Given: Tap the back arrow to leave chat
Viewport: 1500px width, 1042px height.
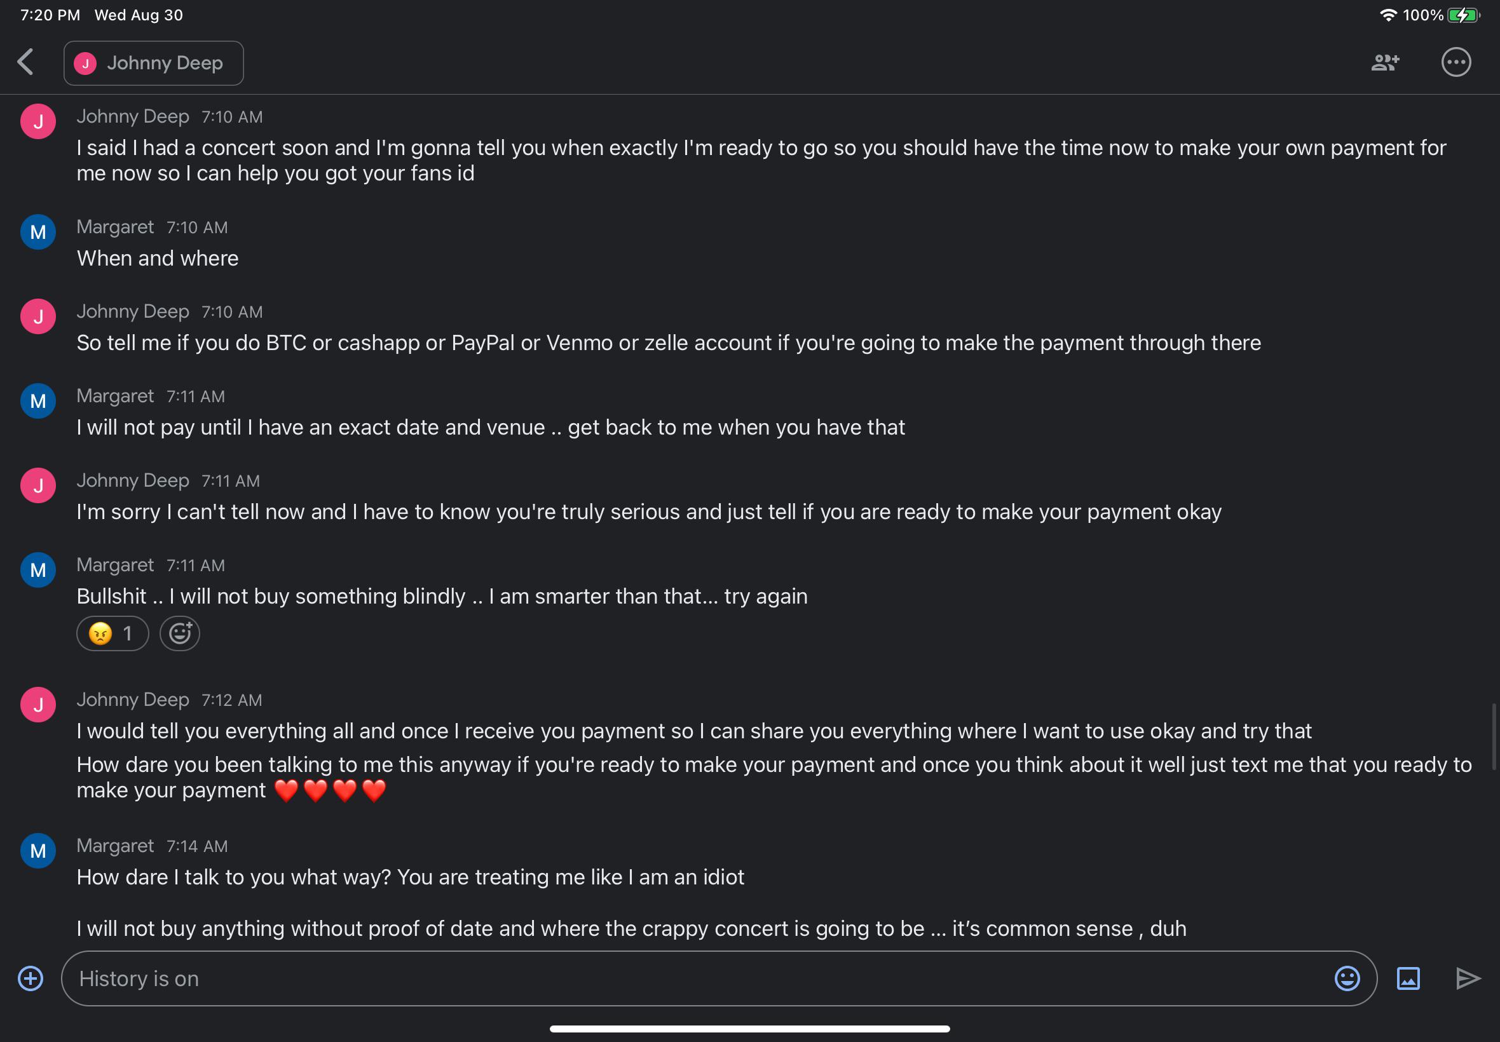Looking at the screenshot, I should coord(26,63).
